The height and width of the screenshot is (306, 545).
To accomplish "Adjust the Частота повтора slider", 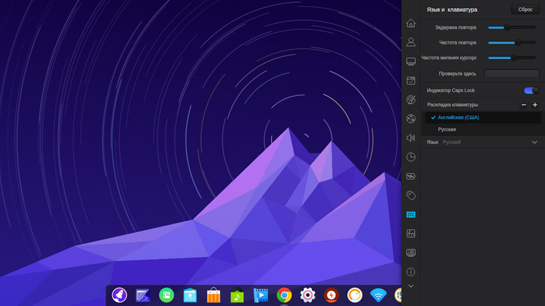I will tap(512, 43).
